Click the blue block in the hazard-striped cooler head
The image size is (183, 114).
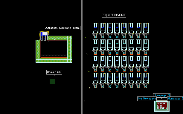42,34
